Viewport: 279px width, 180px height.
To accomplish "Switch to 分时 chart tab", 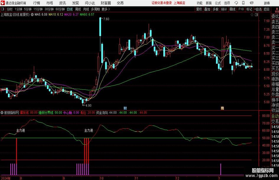I will (10, 9).
